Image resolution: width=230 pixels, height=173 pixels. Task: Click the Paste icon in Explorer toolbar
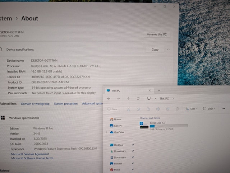tap(148, 109)
